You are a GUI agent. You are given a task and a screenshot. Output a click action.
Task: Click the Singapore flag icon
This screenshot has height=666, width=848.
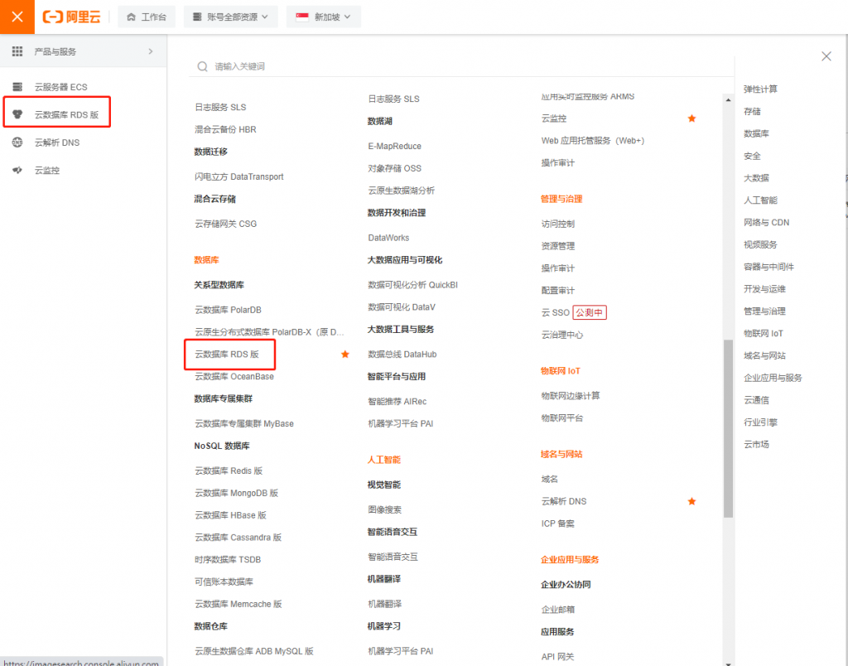[x=302, y=17]
